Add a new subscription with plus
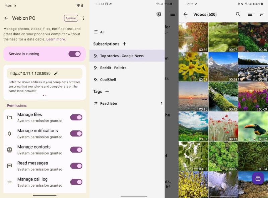This screenshot has height=198, width=268. point(124,44)
